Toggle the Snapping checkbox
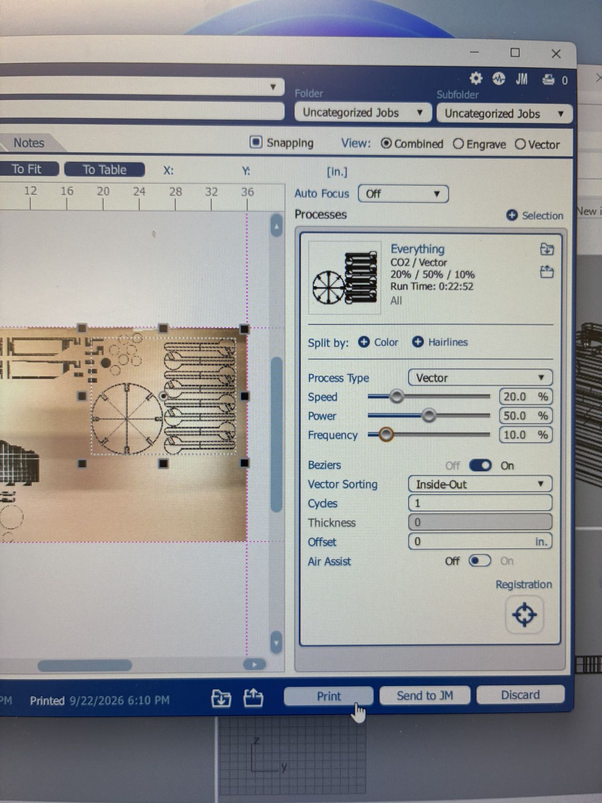Viewport: 602px width, 803px height. point(256,142)
